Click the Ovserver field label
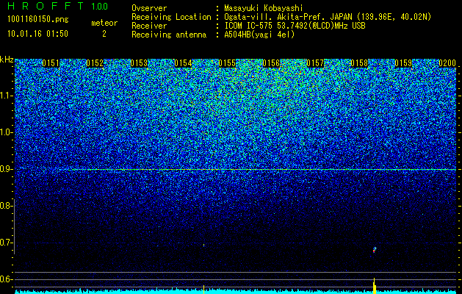Screen dimensions: 462x294 149,8
